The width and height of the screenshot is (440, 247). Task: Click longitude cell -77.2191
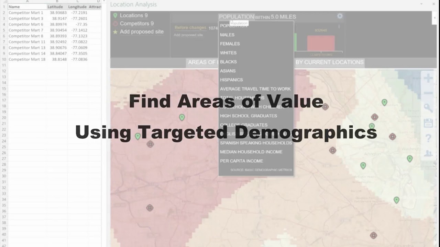(x=77, y=13)
